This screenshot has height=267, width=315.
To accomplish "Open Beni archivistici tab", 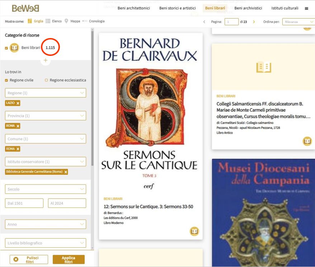I will (x=248, y=8).
